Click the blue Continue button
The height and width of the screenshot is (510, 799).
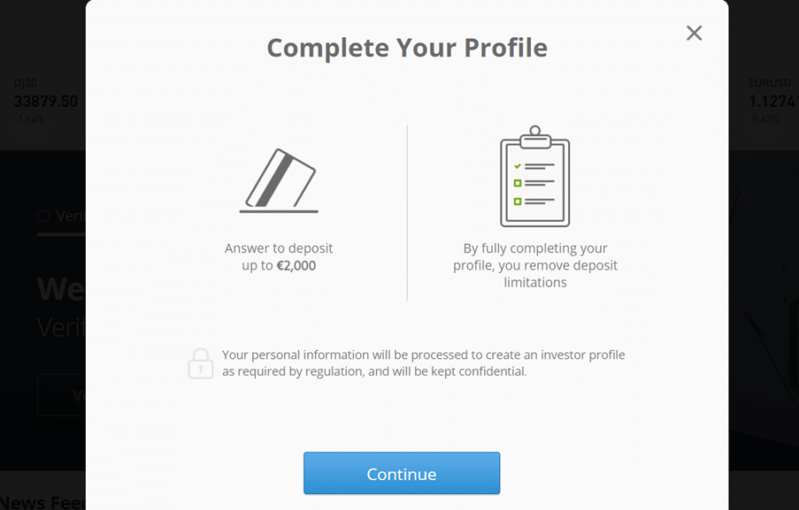point(402,474)
